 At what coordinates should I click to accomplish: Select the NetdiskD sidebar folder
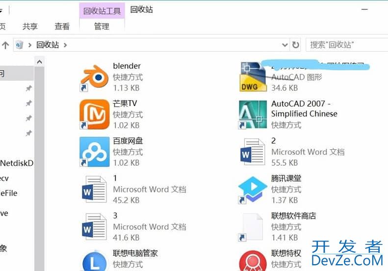point(17,163)
